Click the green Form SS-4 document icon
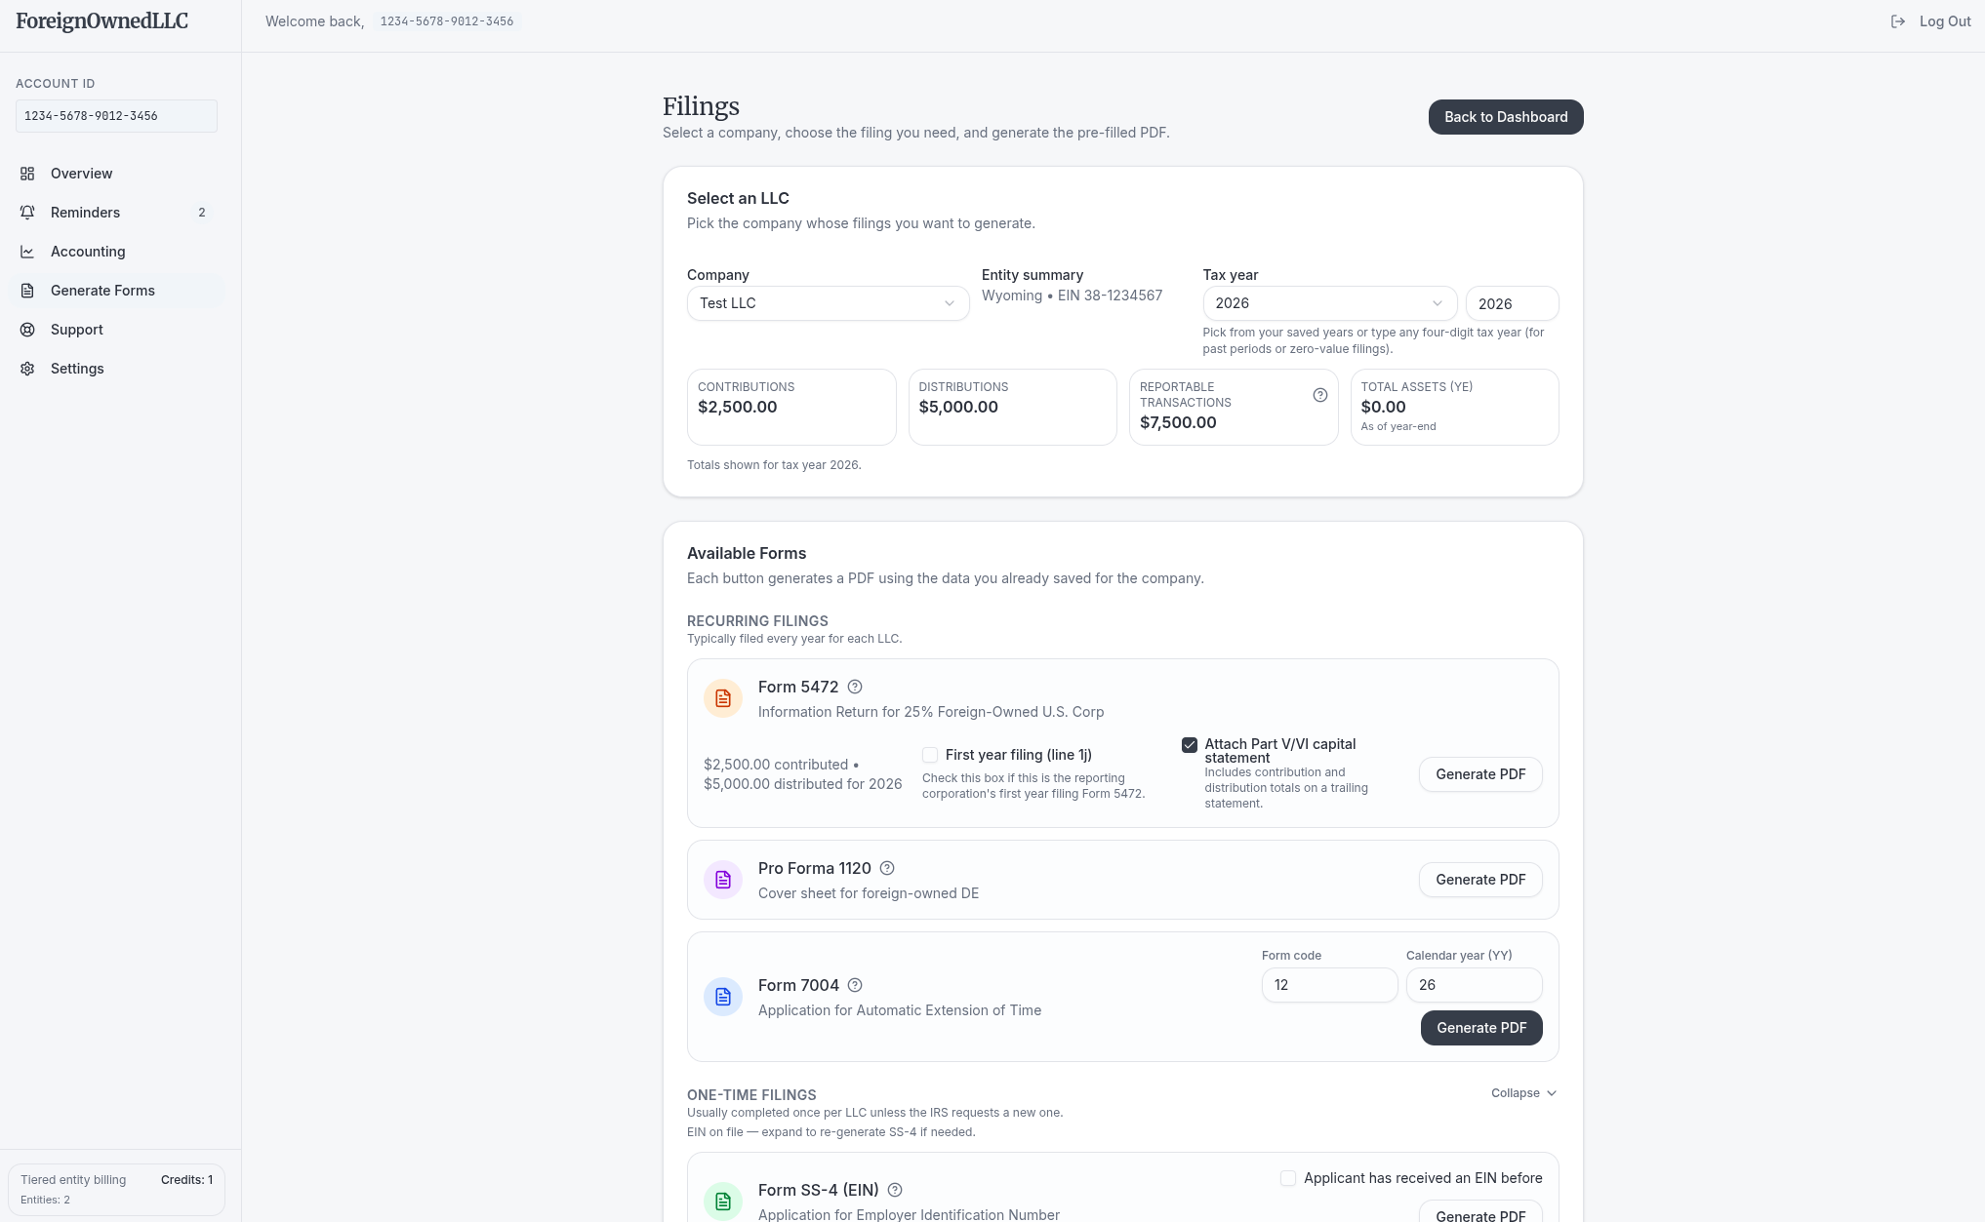Screen dimensions: 1985x1222 pos(723,1202)
